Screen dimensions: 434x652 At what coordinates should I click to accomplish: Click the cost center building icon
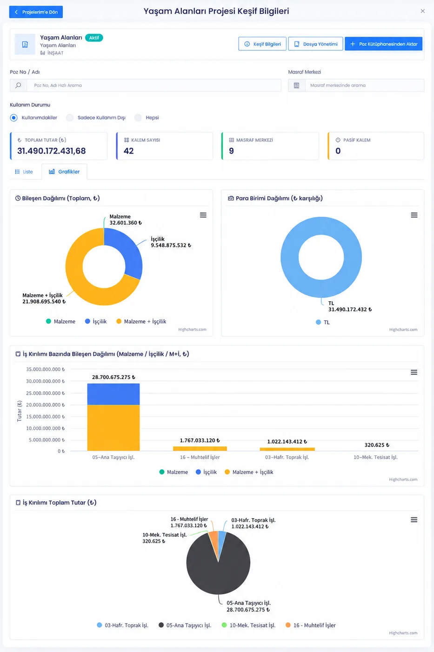(x=296, y=85)
